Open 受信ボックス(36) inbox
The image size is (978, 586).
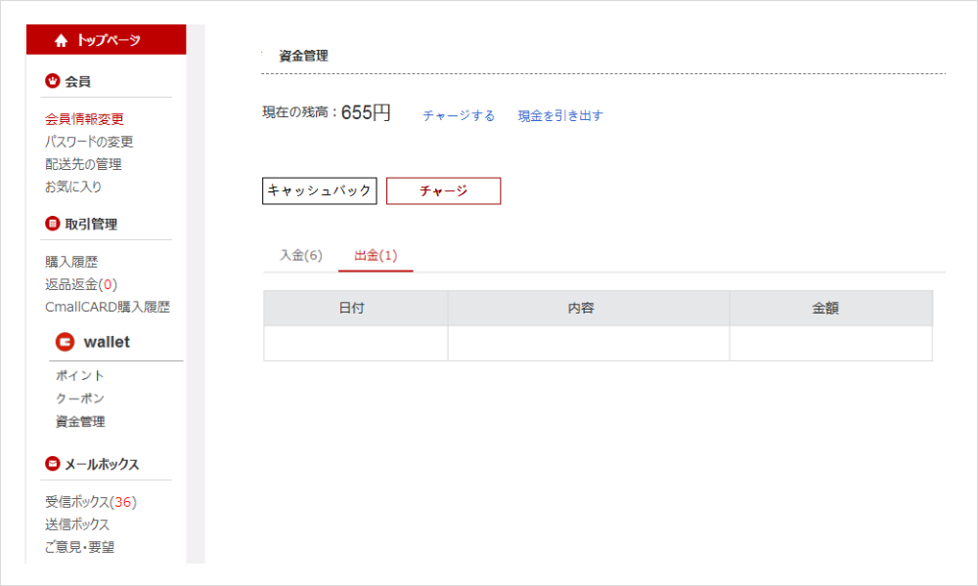coord(90,502)
